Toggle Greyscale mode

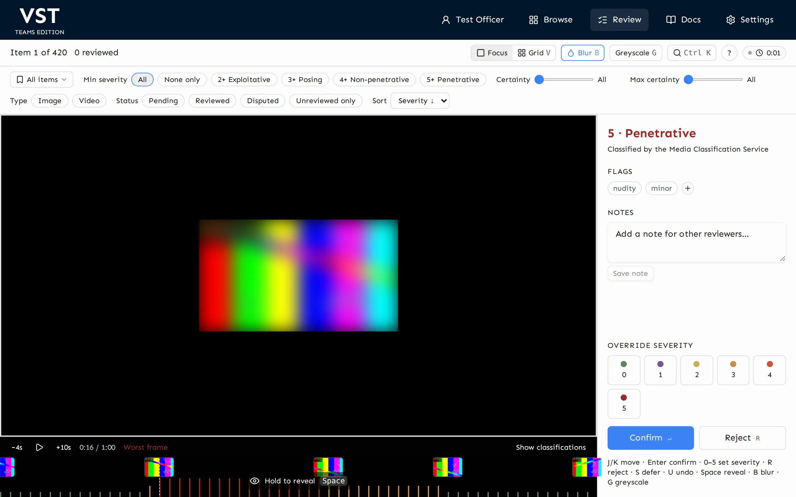pos(636,53)
